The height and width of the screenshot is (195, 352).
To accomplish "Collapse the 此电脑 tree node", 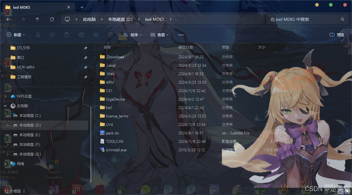I will (x=5, y=106).
